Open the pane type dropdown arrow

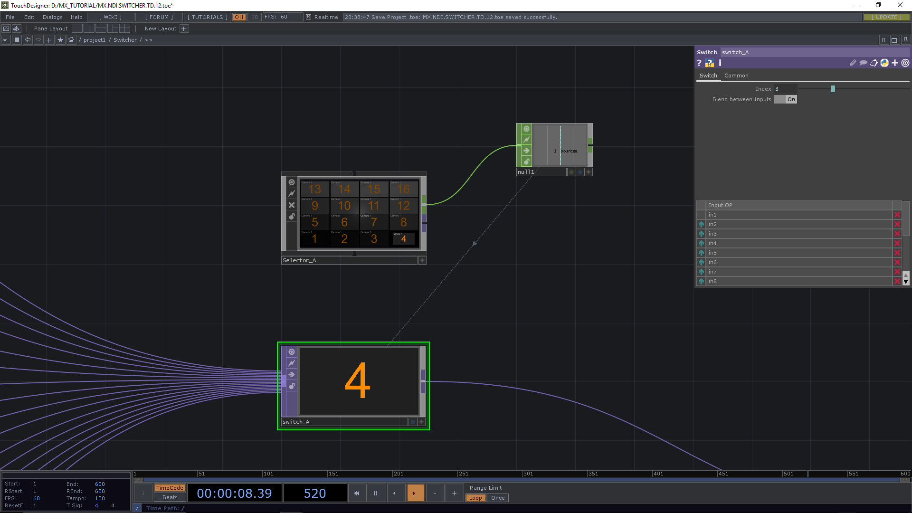coord(5,40)
